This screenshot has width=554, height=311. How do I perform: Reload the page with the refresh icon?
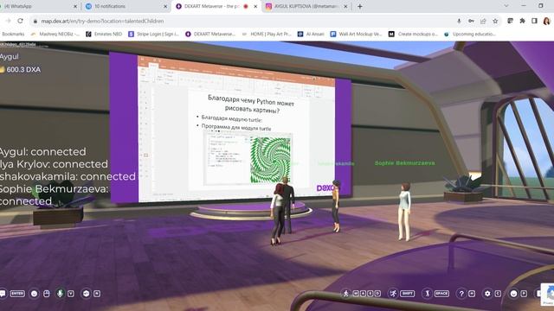[21, 21]
